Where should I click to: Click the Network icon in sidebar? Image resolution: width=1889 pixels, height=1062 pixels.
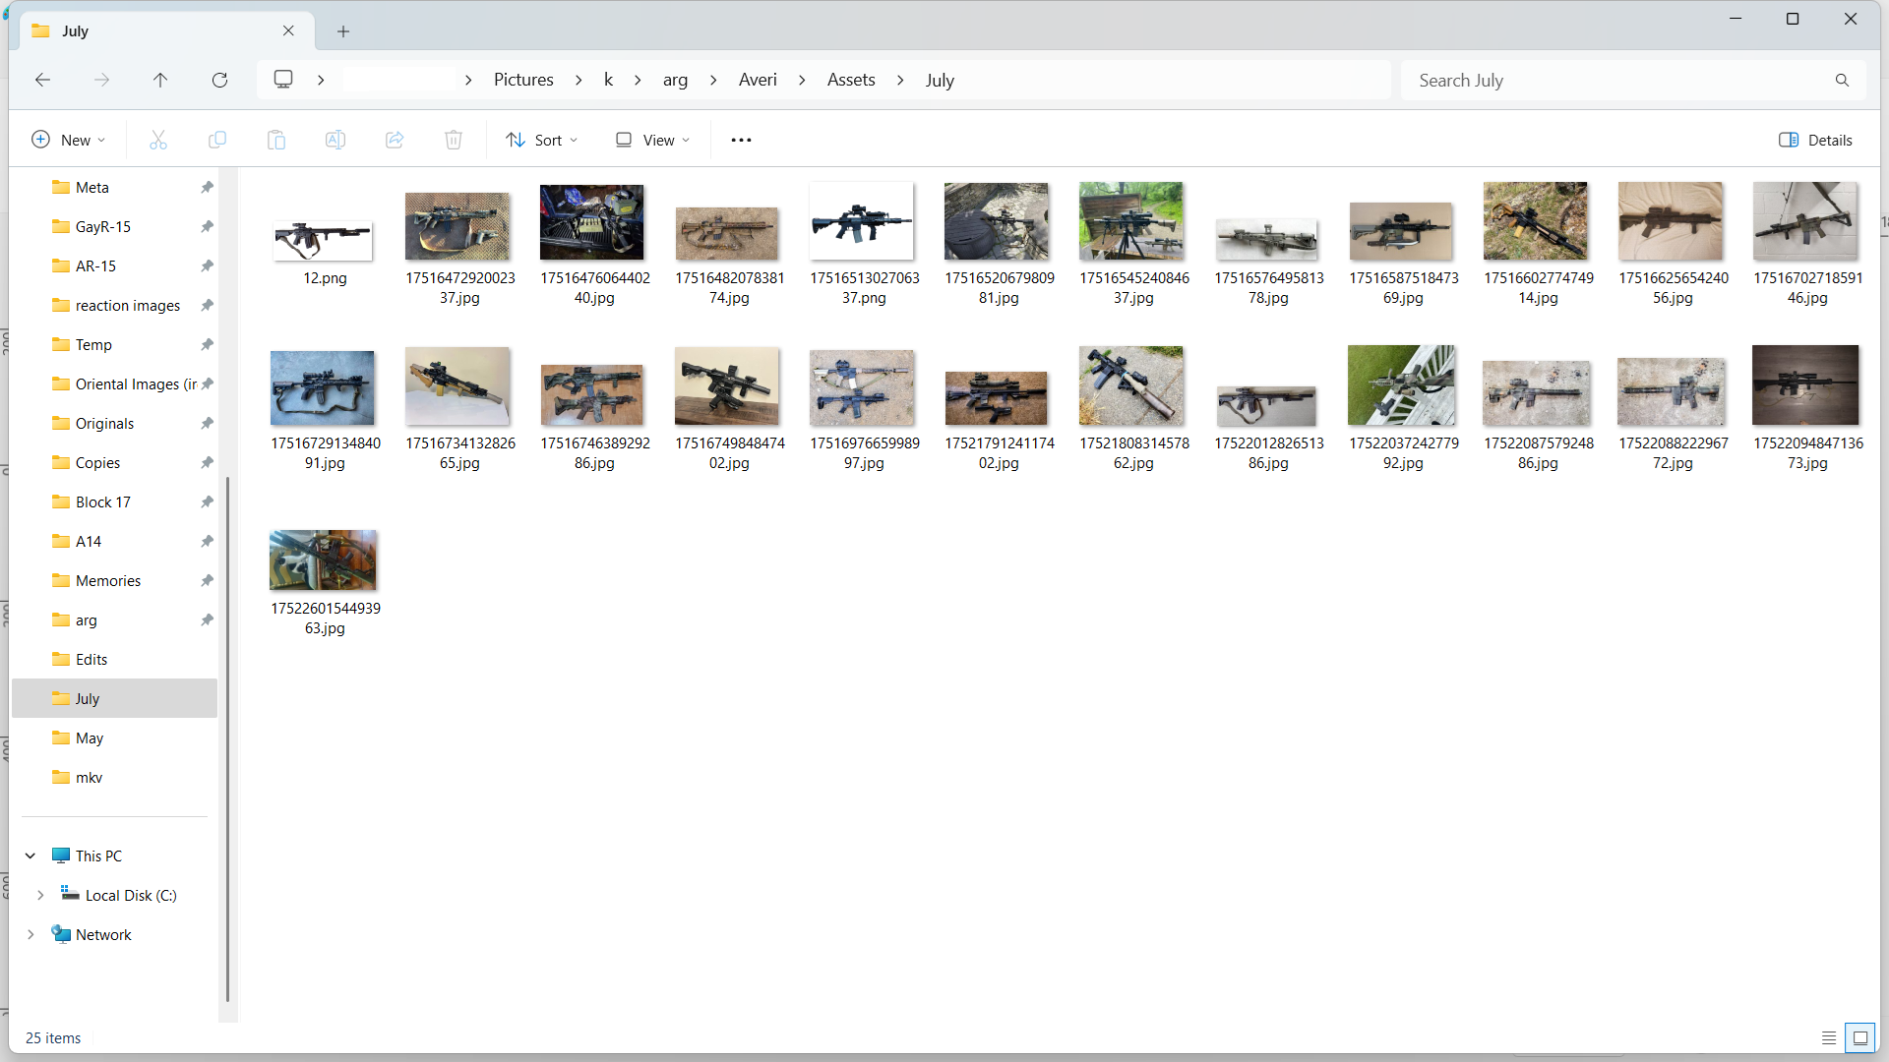(x=61, y=934)
